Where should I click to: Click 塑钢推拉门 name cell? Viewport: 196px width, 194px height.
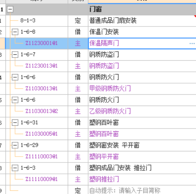click(142, 179)
